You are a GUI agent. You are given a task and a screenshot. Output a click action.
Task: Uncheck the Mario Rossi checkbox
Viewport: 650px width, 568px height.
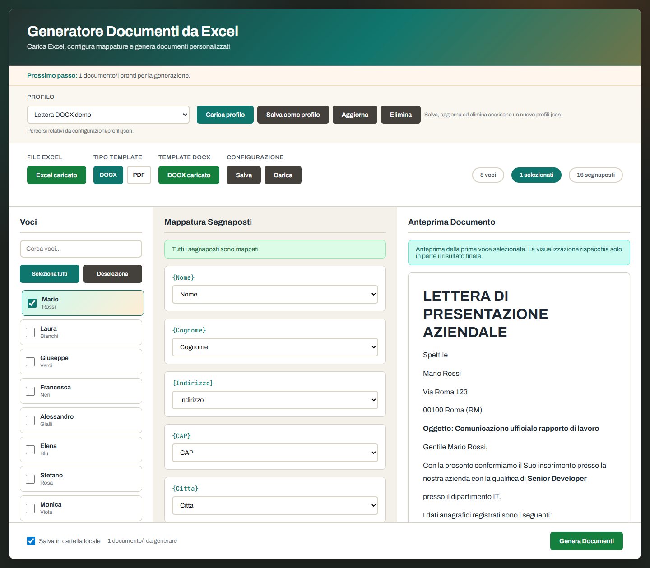coord(32,303)
